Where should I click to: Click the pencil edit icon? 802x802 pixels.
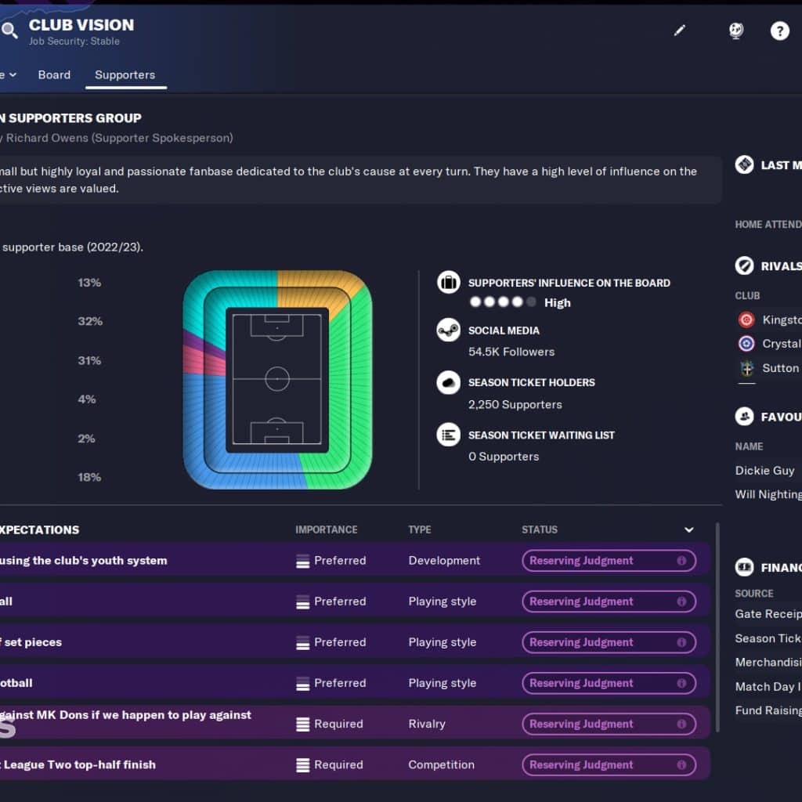click(679, 31)
